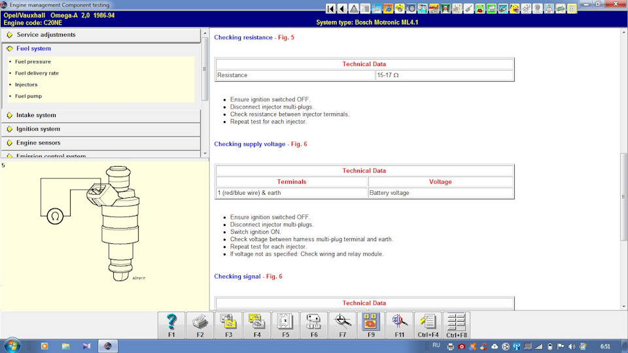The image size is (628, 353).
Task: Click the 'Voltage' column header
Action: [440, 182]
